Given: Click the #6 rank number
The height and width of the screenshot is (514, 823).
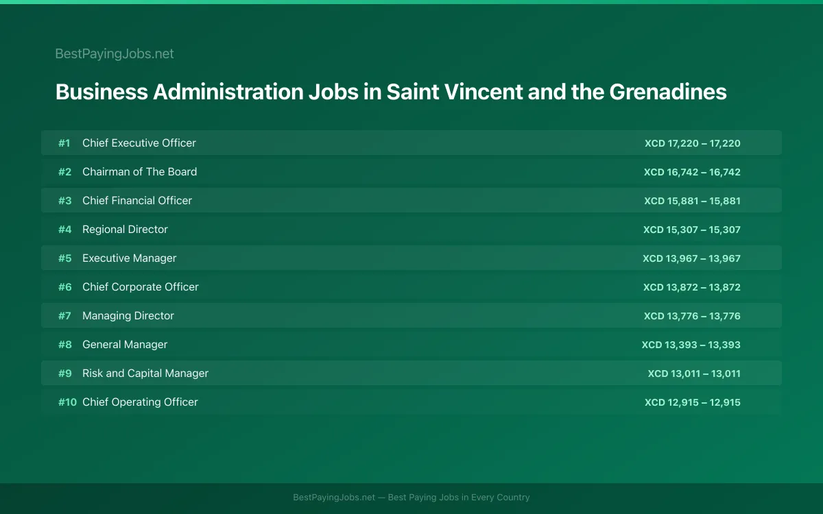Looking at the screenshot, I should (x=64, y=287).
